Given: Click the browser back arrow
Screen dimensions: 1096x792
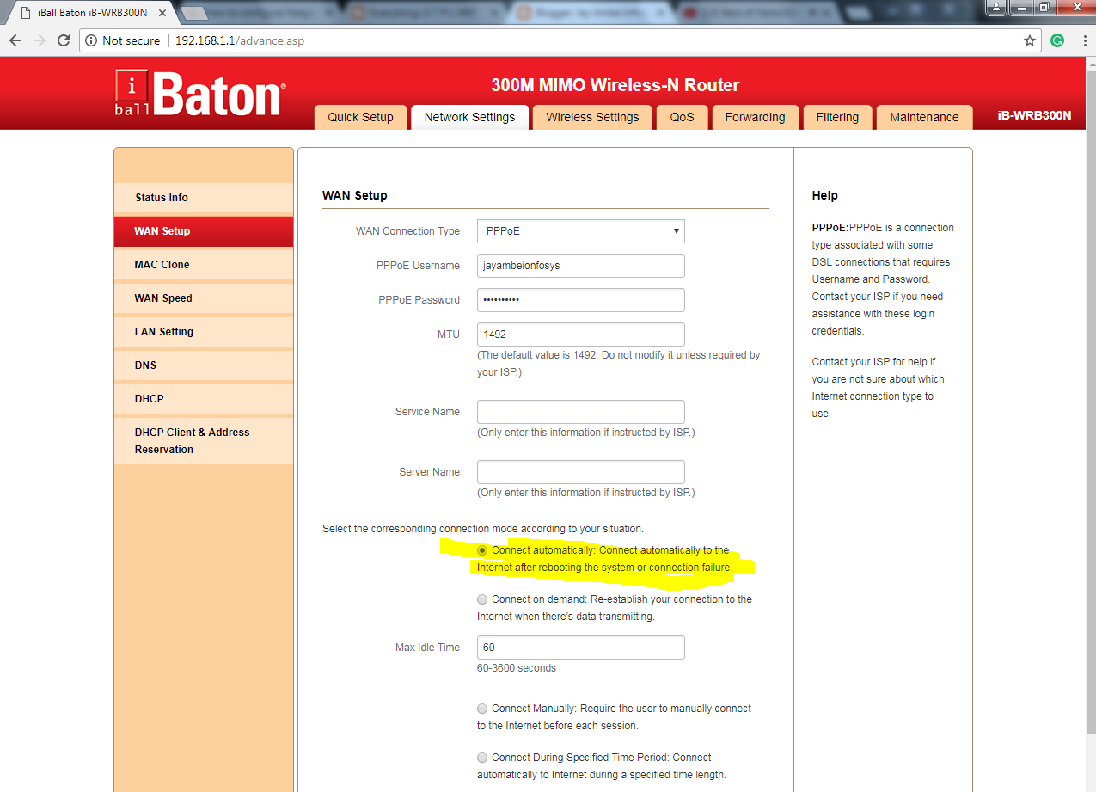Looking at the screenshot, I should click(15, 40).
